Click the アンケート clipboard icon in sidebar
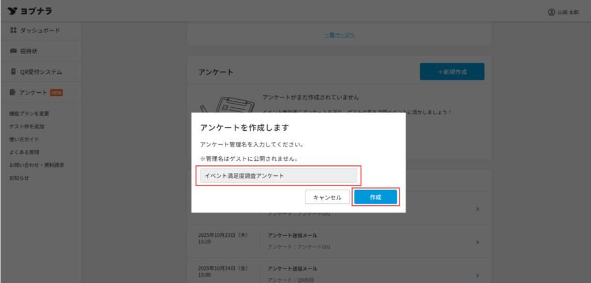This screenshot has width=591, height=283. [x=13, y=92]
